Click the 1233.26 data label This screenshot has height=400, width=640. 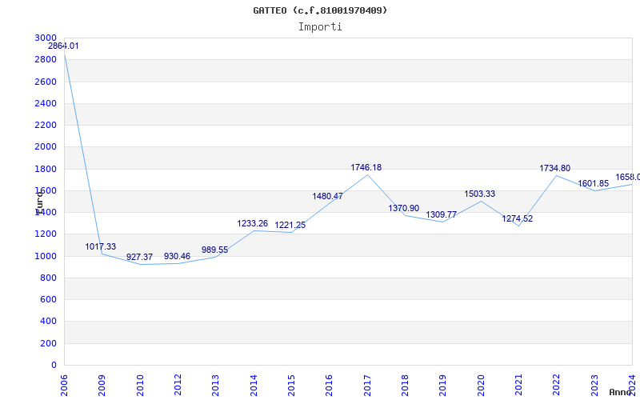[x=253, y=223]
